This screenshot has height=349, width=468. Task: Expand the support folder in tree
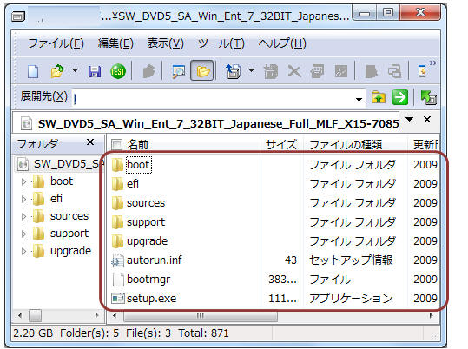24,234
